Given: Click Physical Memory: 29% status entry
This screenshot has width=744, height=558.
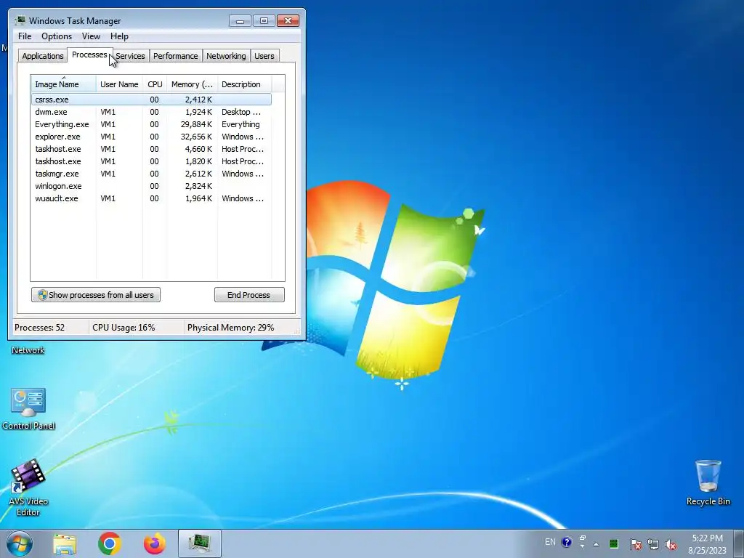Looking at the screenshot, I should 230,328.
